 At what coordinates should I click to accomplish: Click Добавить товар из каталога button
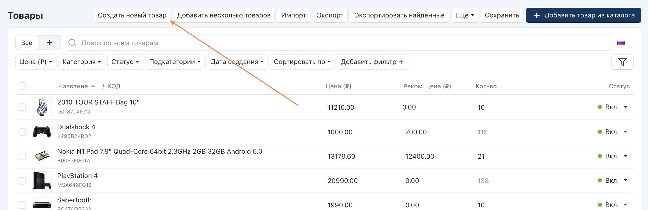coord(583,15)
